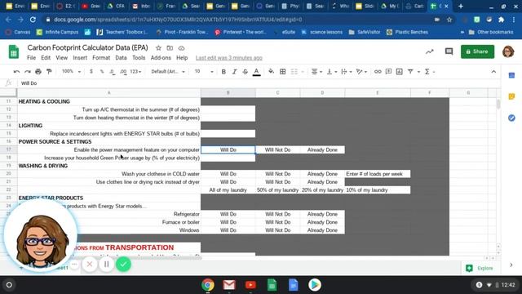Open Calendar in side panel
Image resolution: width=522 pixels, height=294 pixels.
(511, 76)
